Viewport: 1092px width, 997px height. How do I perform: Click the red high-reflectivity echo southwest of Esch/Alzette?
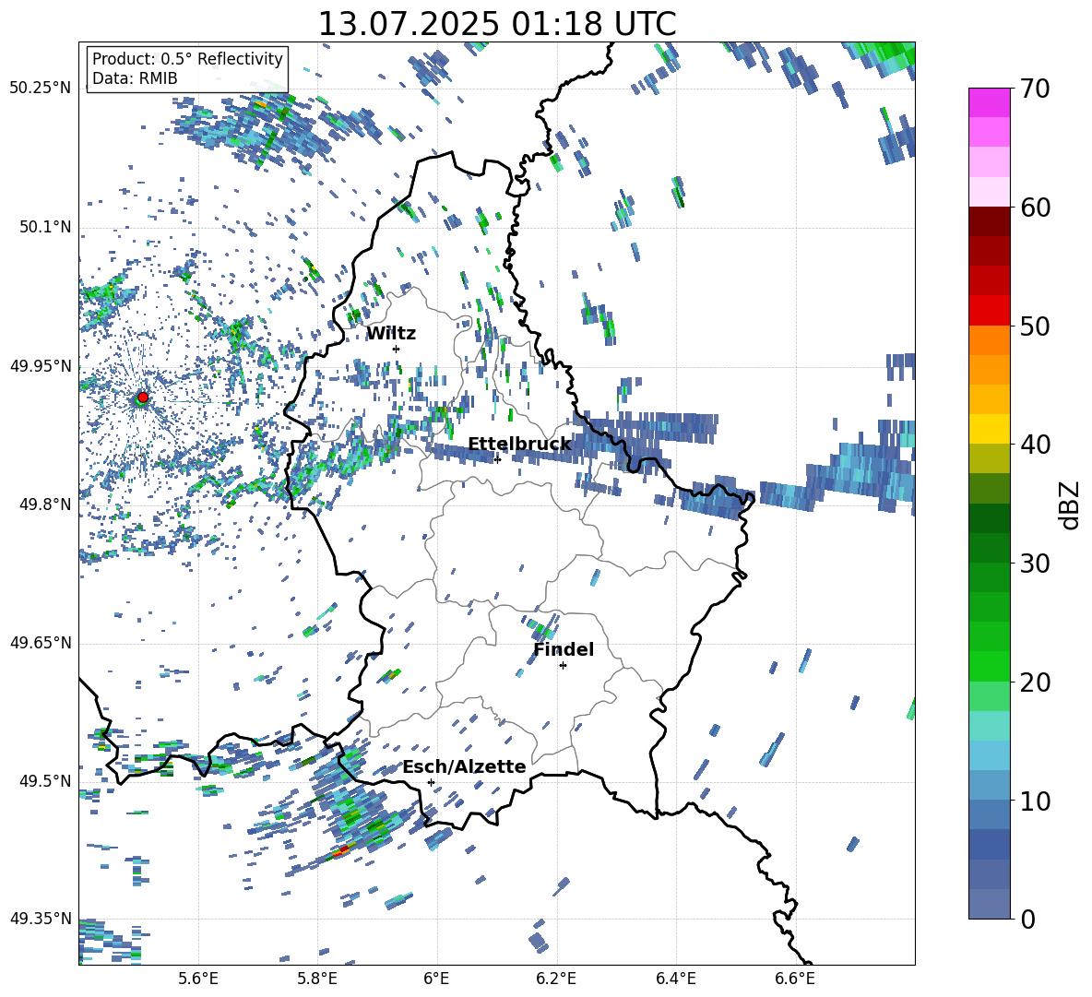(341, 850)
